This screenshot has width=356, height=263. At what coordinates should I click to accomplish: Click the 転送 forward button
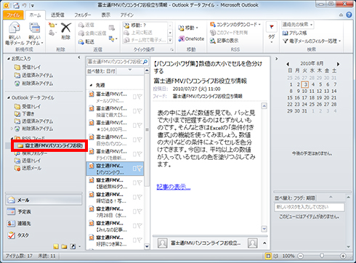pos(86,42)
